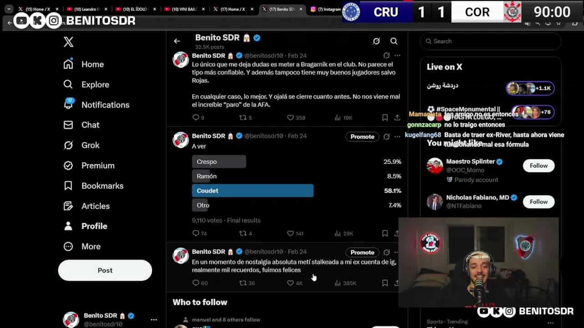584x328 pixels.
Task: Go to Bookmarks in the sidebar
Action: pyautogui.click(x=93, y=186)
